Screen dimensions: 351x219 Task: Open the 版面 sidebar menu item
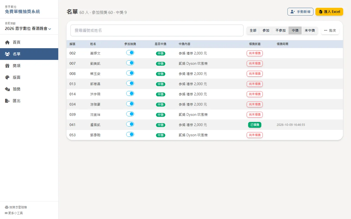click(29, 77)
